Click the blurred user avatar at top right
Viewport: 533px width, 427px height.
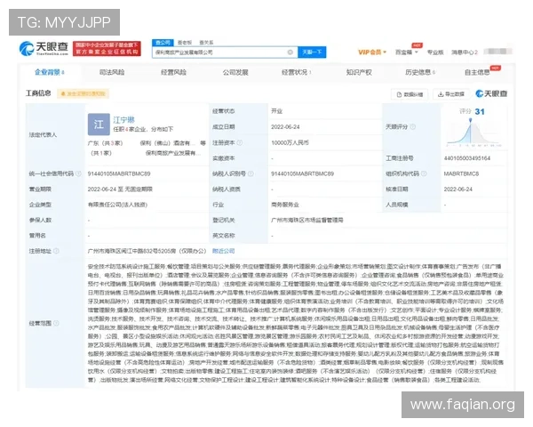497,52
